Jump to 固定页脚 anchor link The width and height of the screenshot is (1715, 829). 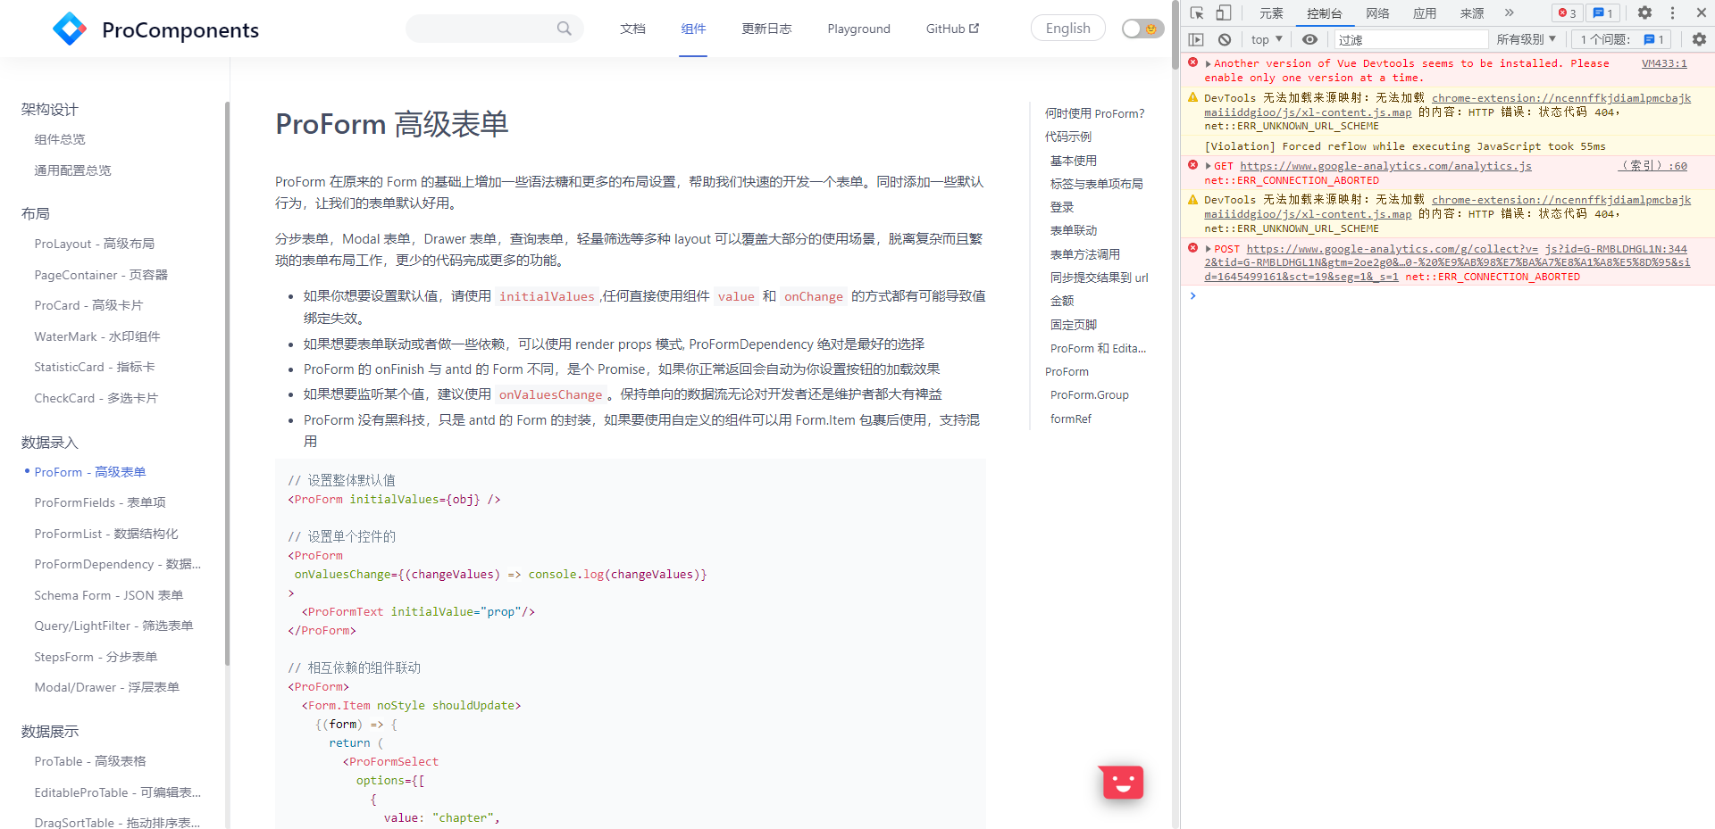[1073, 325]
